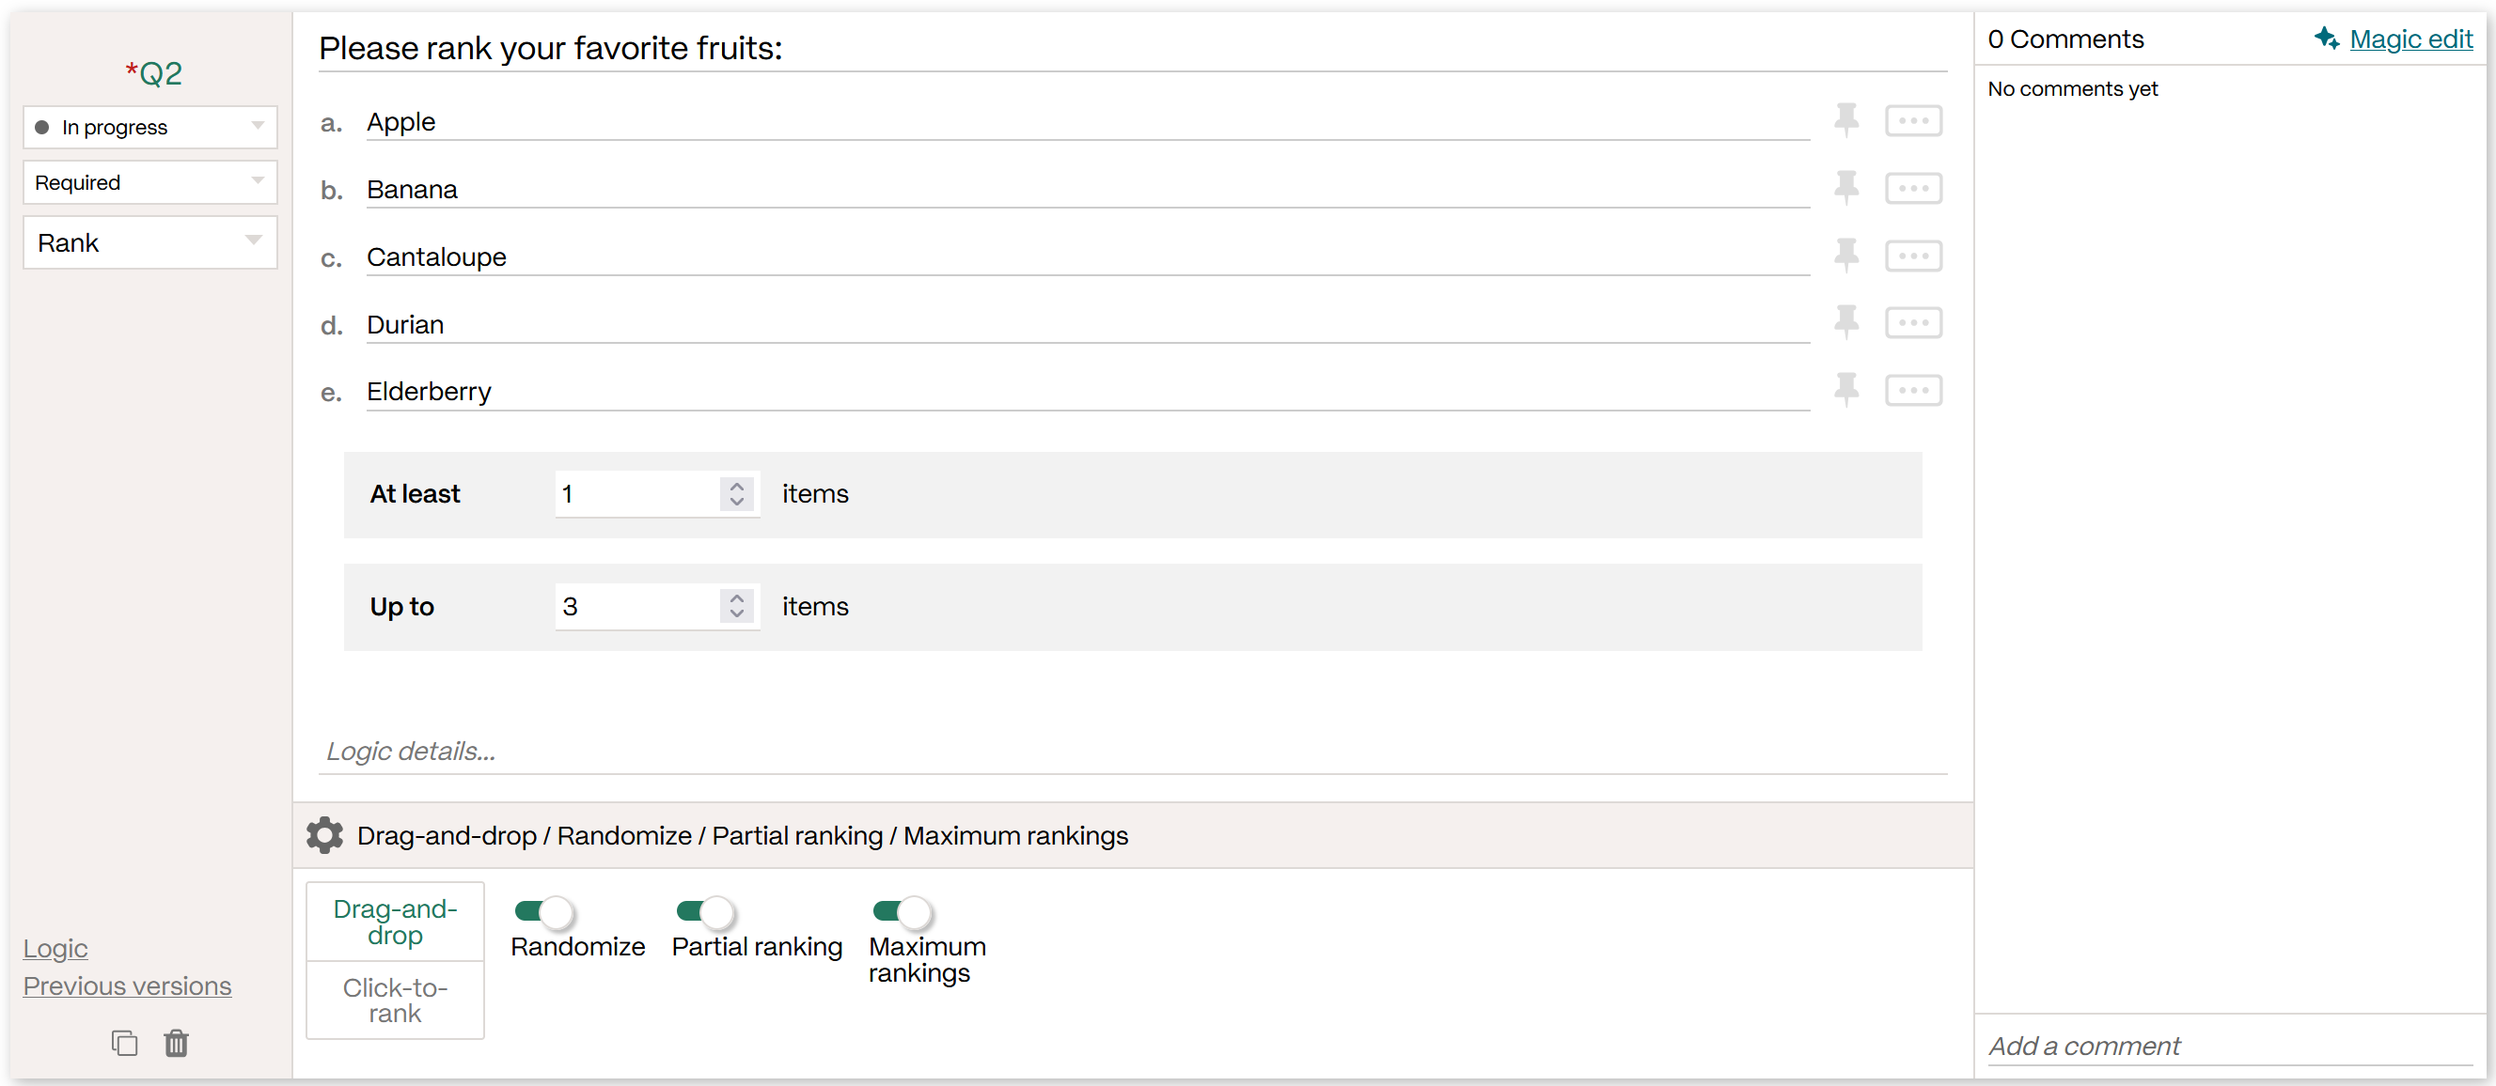Pin the Apple answer option
The image size is (2496, 1086).
coord(1845,120)
